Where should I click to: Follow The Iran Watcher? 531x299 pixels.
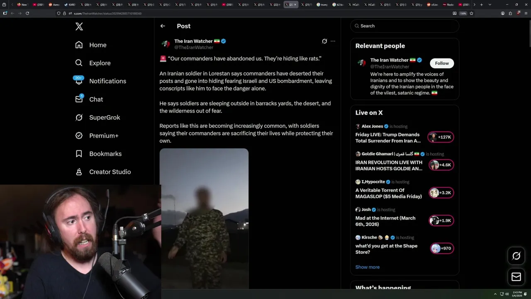tap(442, 63)
